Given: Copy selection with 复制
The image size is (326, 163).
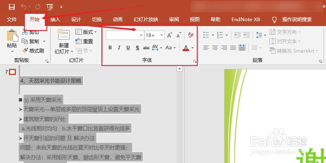Looking at the screenshot, I should click(x=31, y=42).
